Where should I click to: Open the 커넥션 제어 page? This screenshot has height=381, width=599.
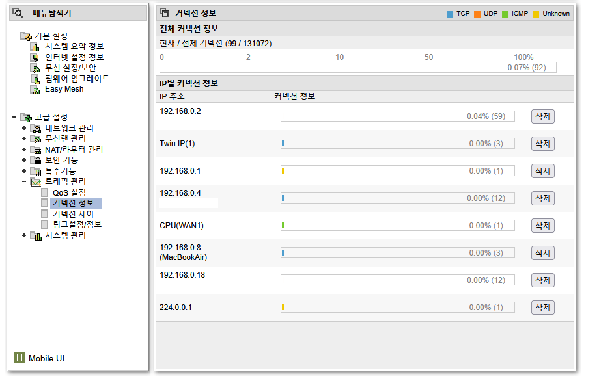coord(73,214)
